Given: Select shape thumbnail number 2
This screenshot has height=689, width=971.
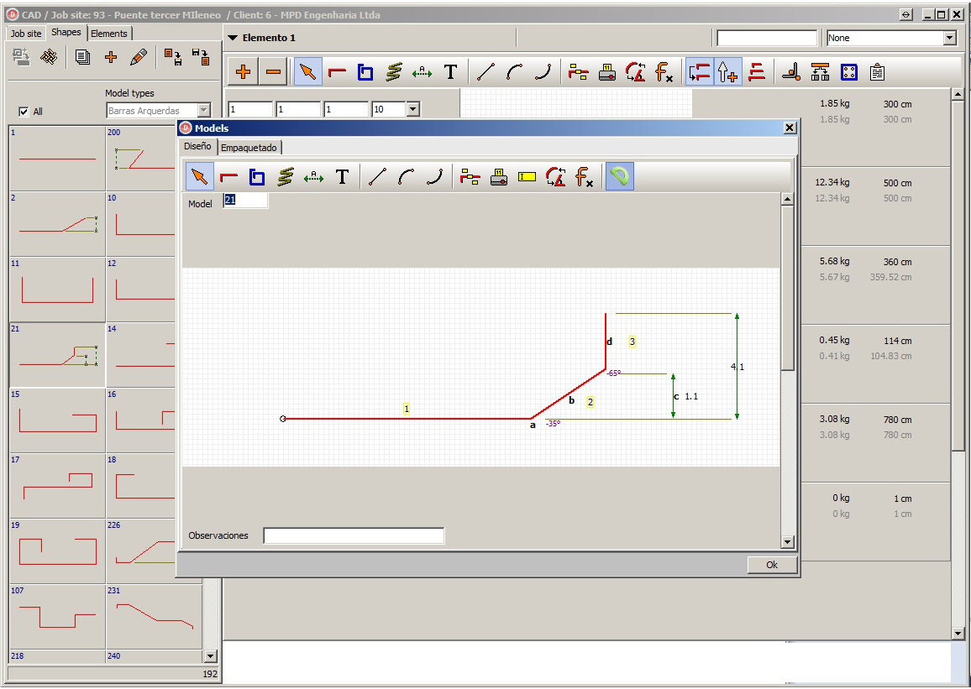Looking at the screenshot, I should (57, 224).
